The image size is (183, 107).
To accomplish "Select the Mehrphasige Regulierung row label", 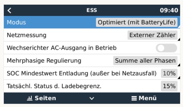I will [44, 61].
